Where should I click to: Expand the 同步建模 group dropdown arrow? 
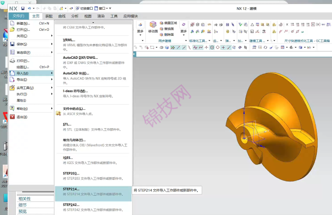point(186,40)
